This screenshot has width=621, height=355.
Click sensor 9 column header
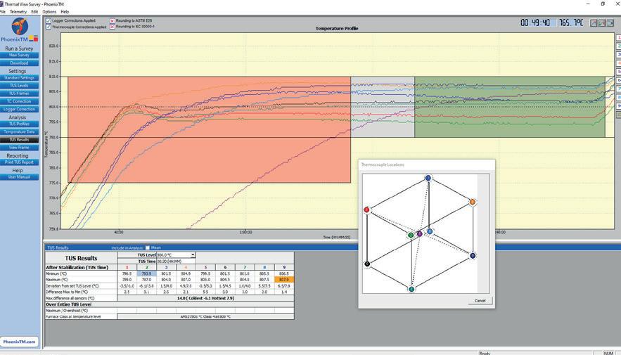click(x=284, y=268)
